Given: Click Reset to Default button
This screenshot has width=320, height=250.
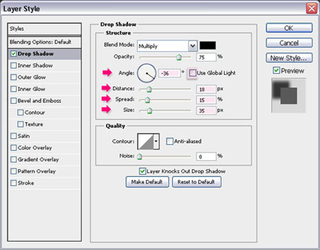Looking at the screenshot, I should tap(197, 182).
